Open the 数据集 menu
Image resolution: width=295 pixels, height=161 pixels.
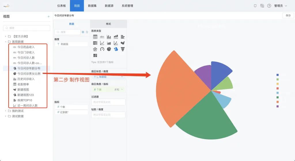tap(92, 6)
